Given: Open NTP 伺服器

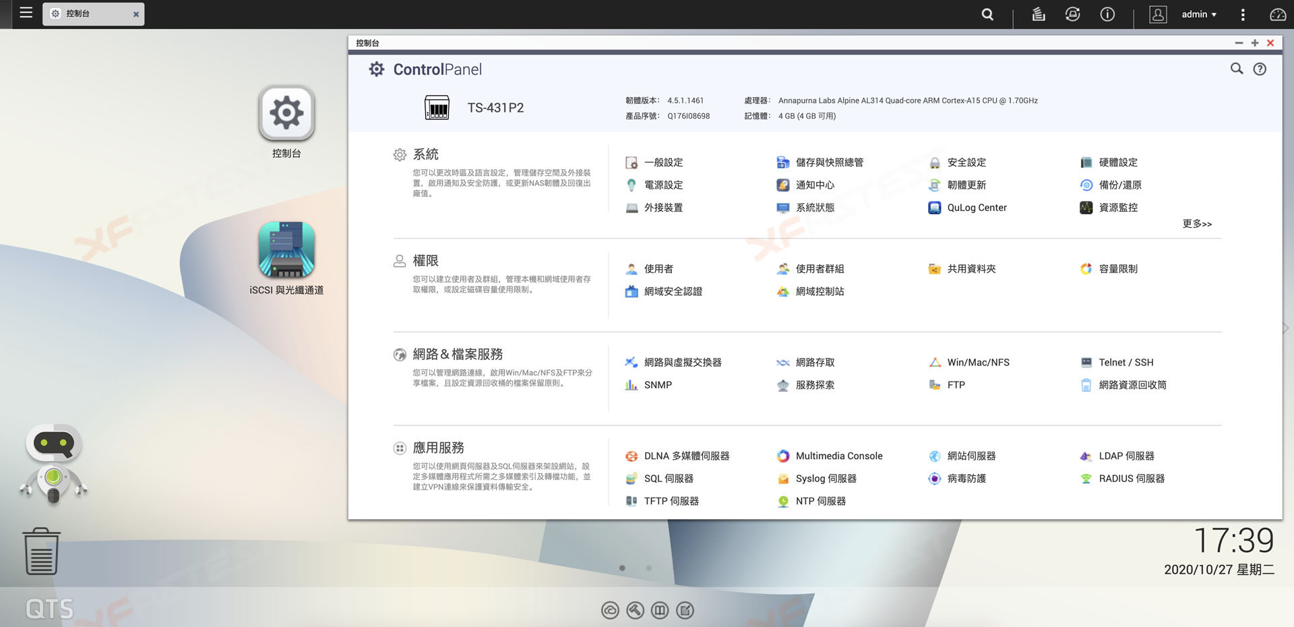Looking at the screenshot, I should tap(811, 502).
